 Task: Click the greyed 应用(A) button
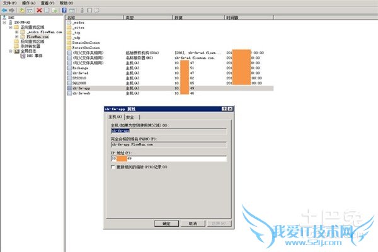[x=219, y=224]
